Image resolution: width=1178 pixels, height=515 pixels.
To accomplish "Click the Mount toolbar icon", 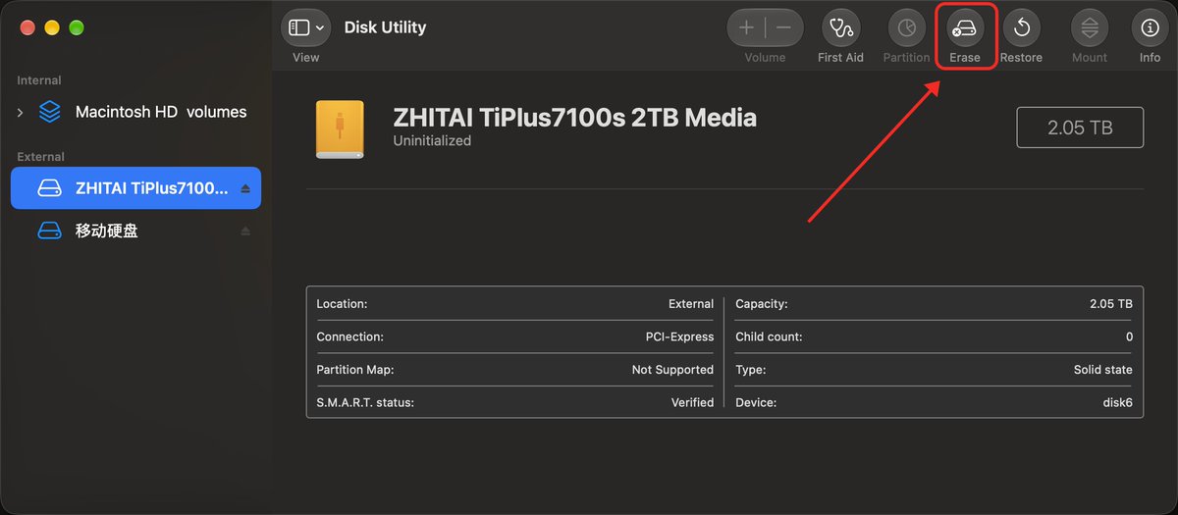I will click(1089, 28).
